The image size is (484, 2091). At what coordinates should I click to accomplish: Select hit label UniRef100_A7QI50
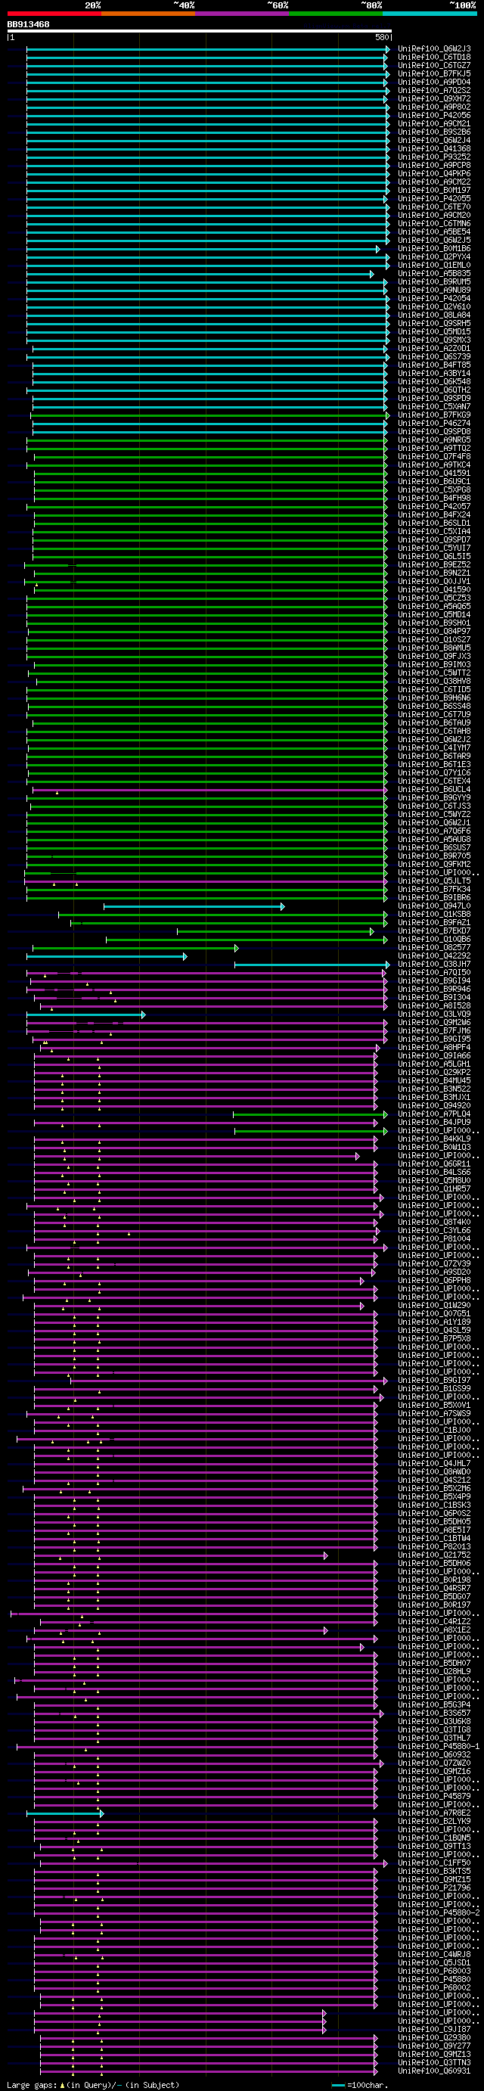click(433, 972)
